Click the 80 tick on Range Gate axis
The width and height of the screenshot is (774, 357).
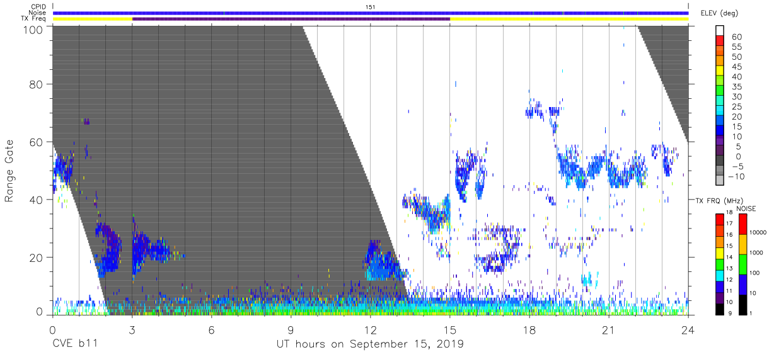tap(37, 85)
